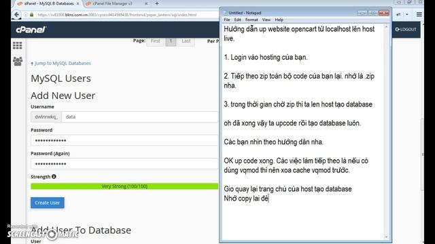The width and height of the screenshot is (435, 244).
Task: Open Notepad File menu
Action: (x=227, y=20)
